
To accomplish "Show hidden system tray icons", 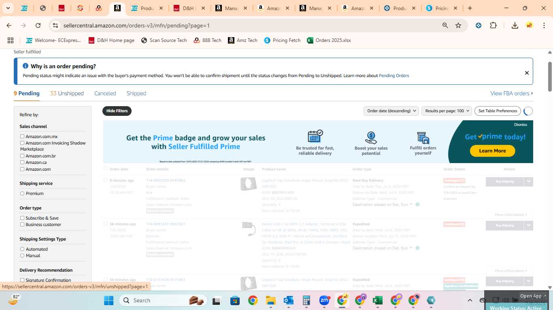I will (470, 300).
